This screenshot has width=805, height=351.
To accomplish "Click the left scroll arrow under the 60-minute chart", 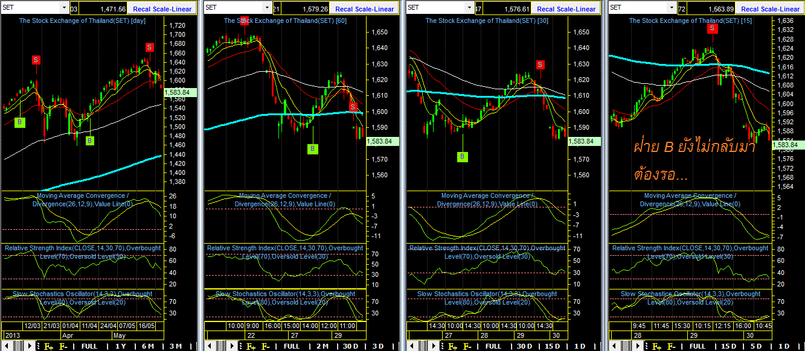I will click(209, 346).
